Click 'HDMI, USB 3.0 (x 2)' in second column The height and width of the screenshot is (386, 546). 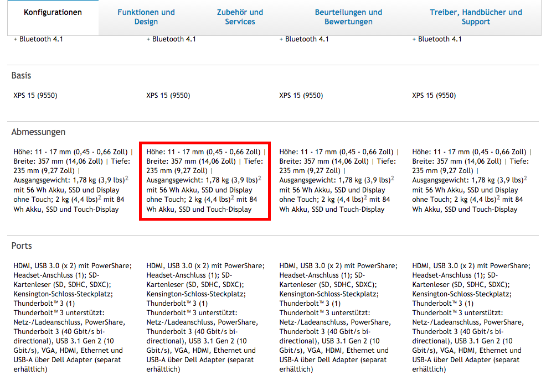pyautogui.click(x=178, y=266)
